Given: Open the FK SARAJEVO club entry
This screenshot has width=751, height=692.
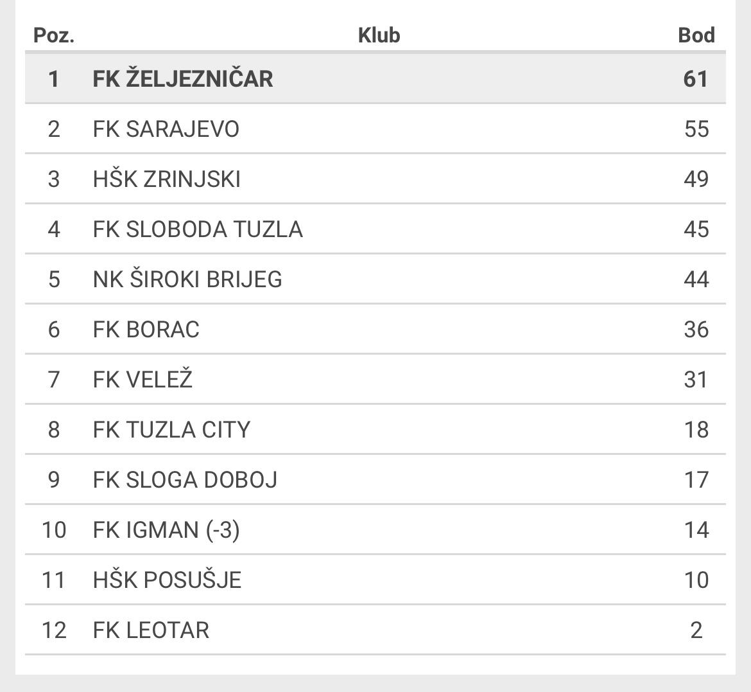Looking at the screenshot, I should pos(166,129).
